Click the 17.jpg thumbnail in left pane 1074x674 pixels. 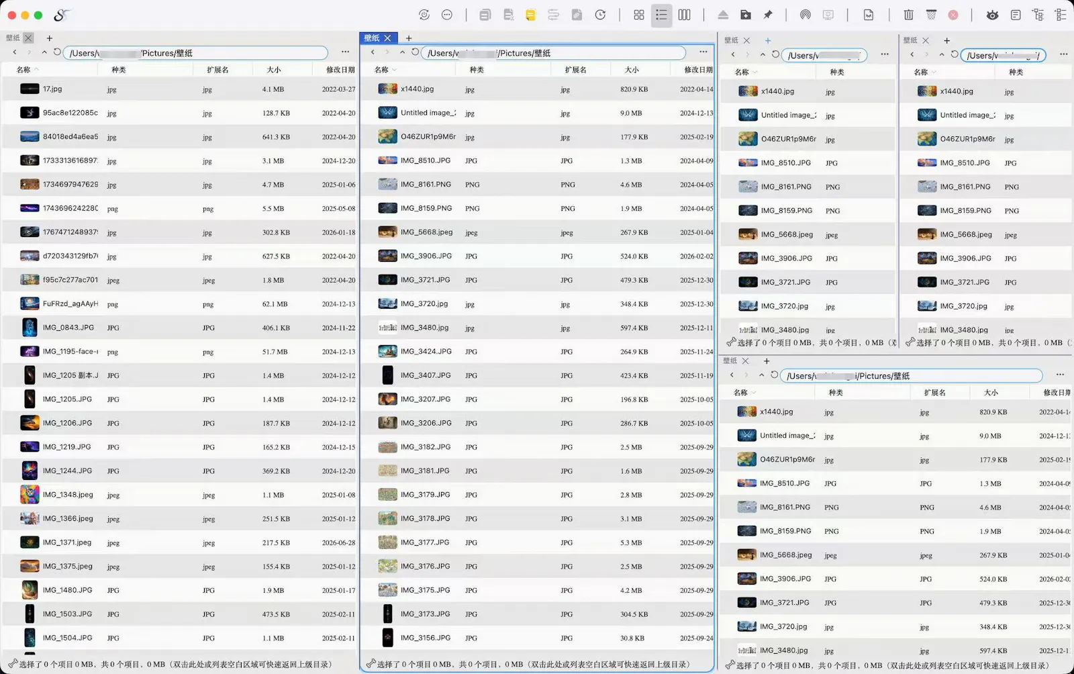tap(30, 89)
